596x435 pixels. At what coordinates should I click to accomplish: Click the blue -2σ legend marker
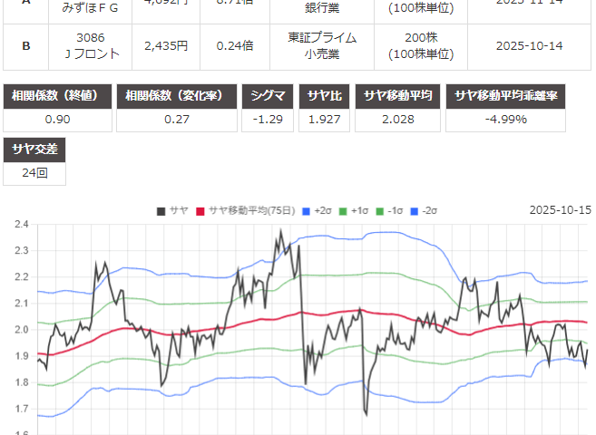[414, 210]
